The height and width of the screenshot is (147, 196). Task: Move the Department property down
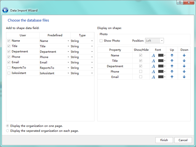coord(184,66)
